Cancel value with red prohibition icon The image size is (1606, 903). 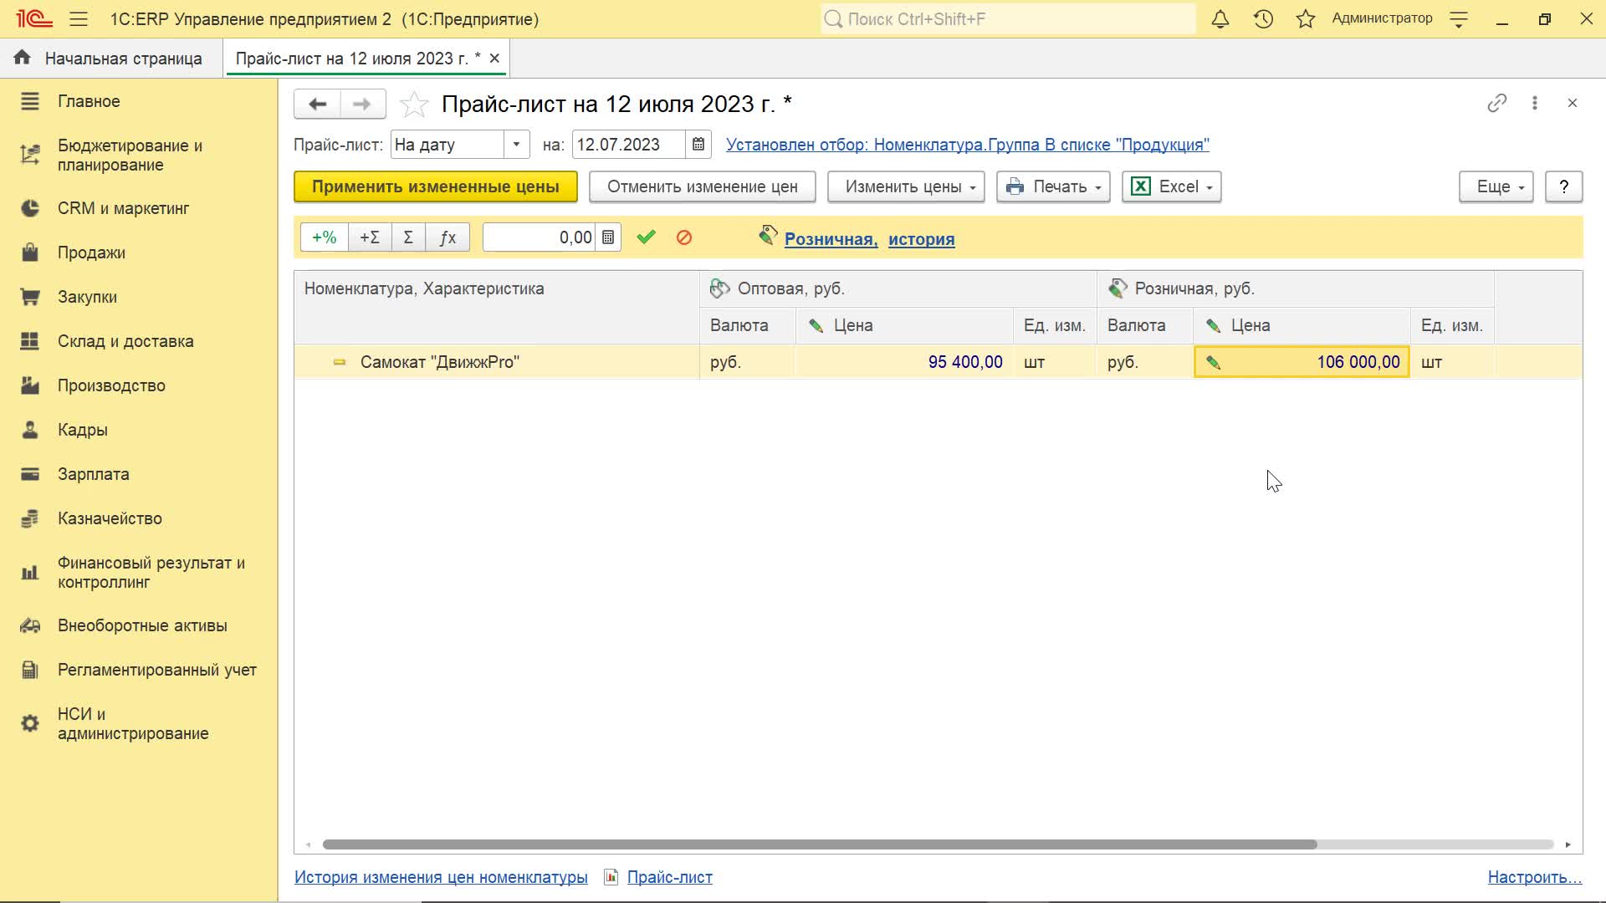click(684, 237)
